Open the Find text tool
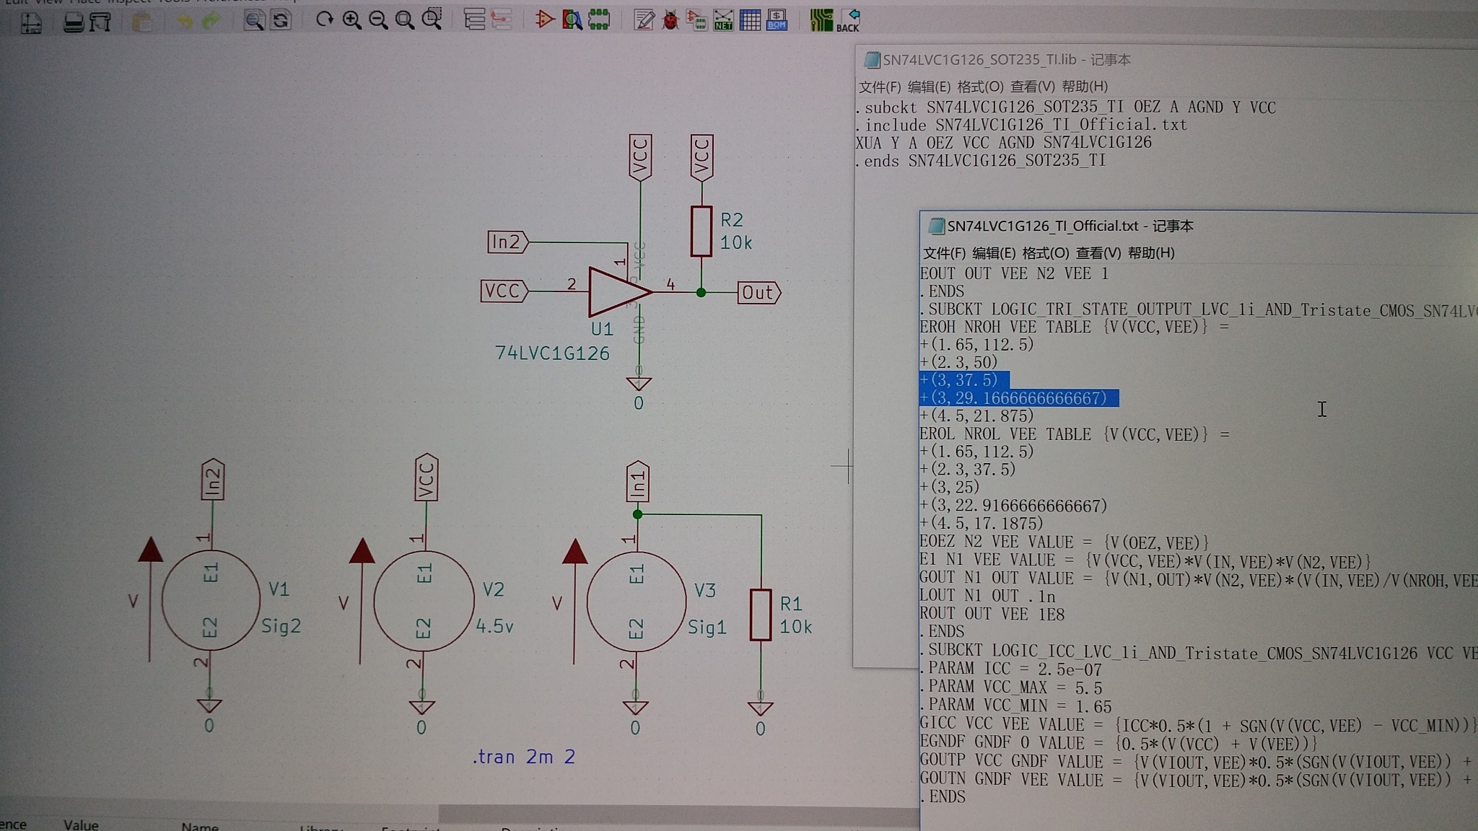 point(253,20)
